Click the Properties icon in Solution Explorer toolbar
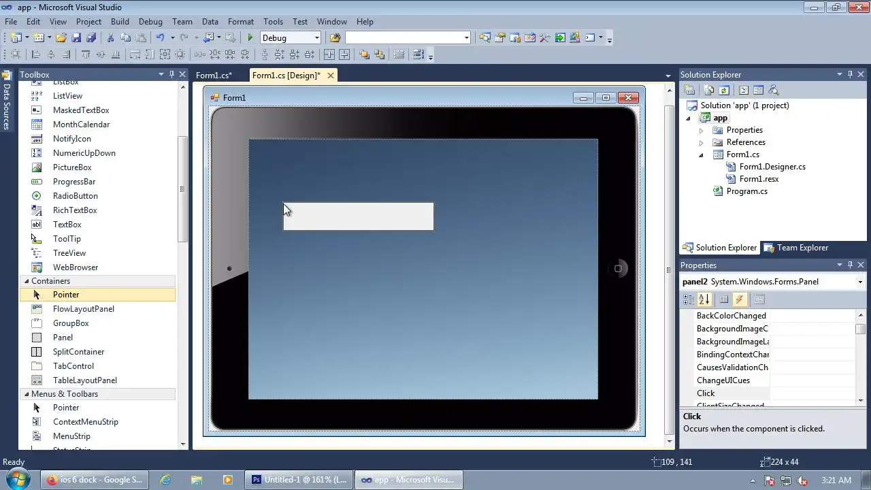The height and width of the screenshot is (490, 871). (x=689, y=90)
